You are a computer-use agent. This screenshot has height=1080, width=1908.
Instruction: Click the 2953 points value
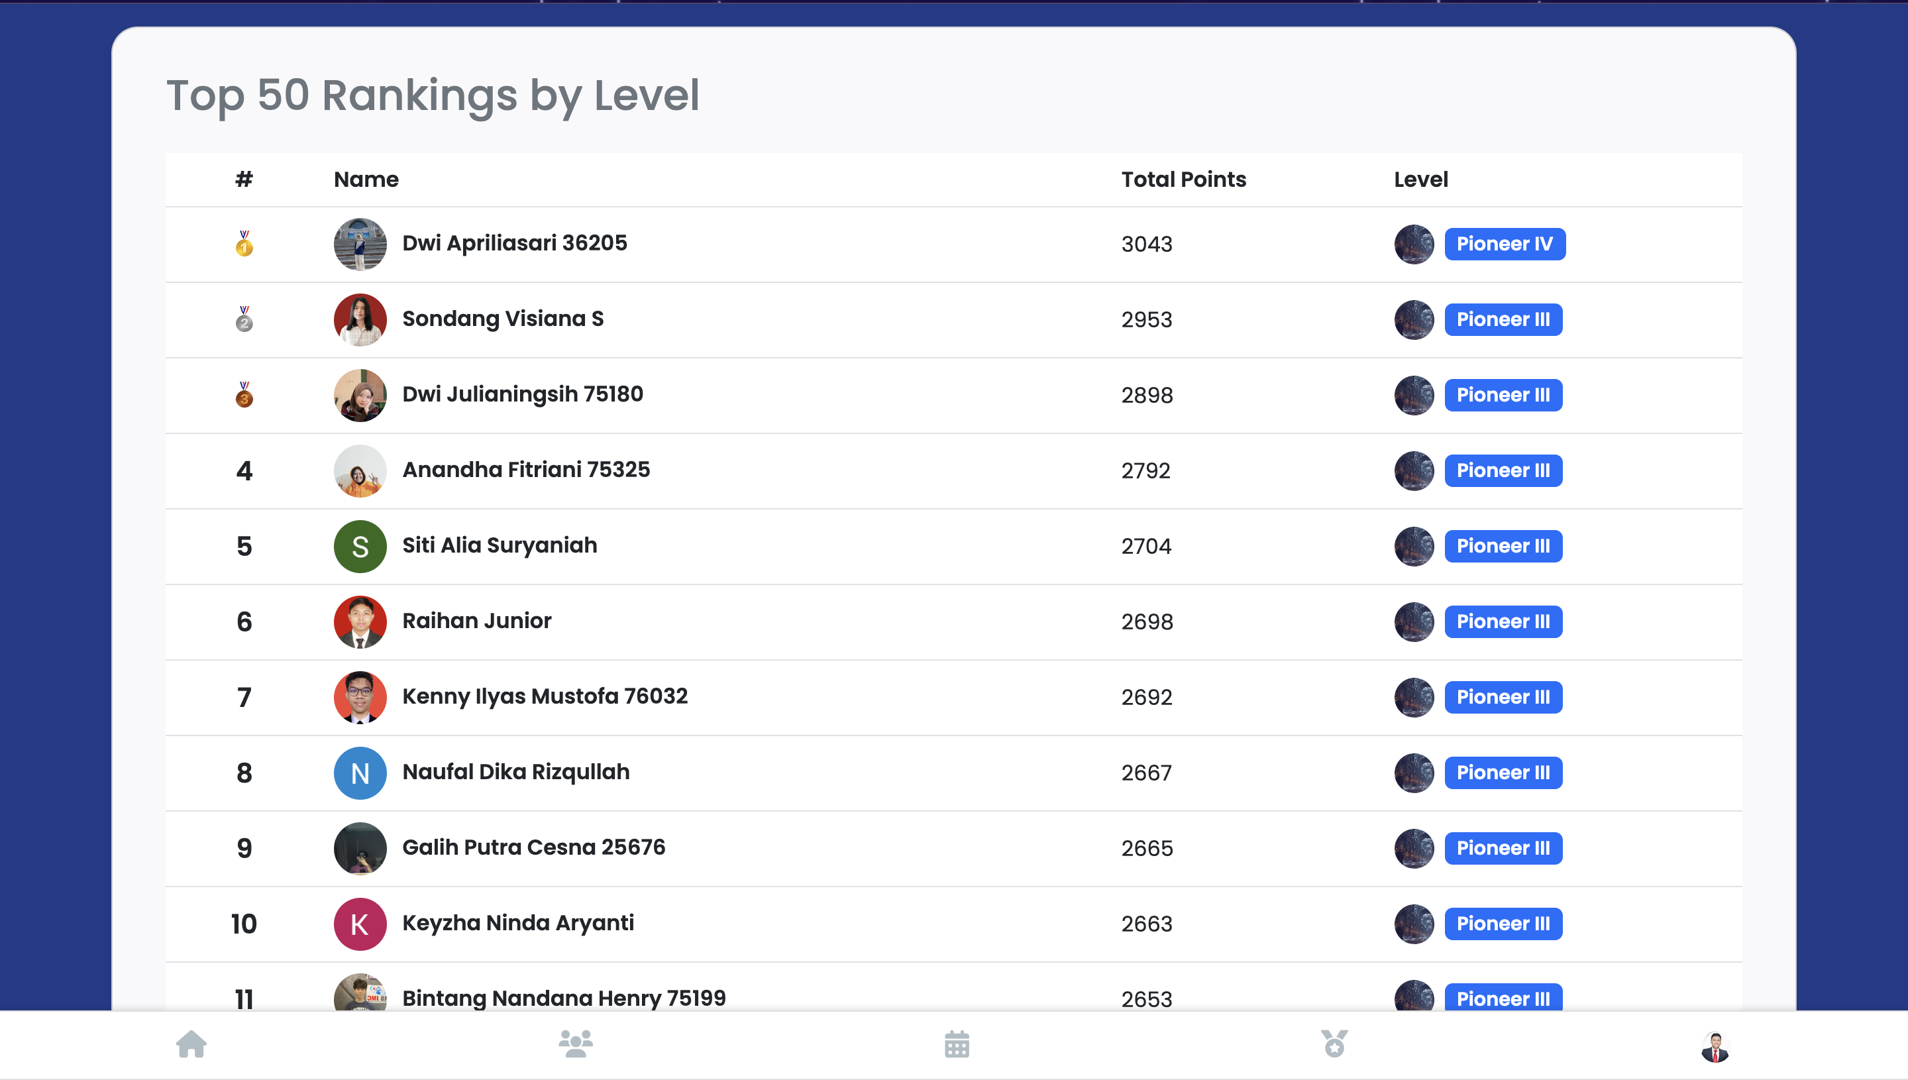[1146, 320]
